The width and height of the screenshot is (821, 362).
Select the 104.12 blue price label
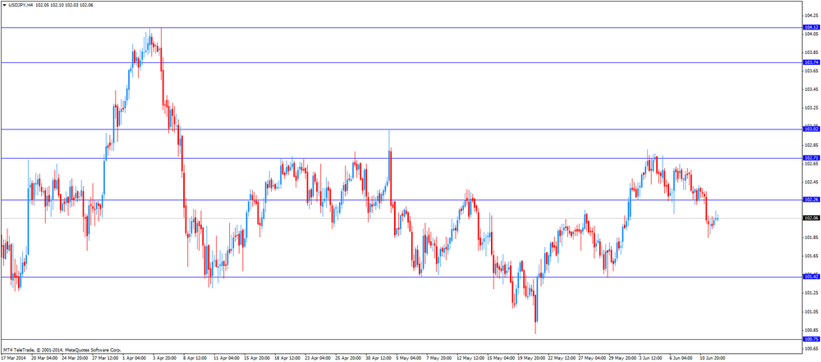click(811, 27)
